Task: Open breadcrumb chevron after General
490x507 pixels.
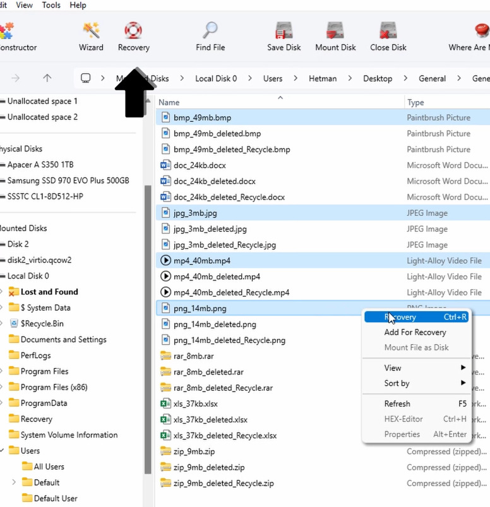Action: tap(458, 78)
